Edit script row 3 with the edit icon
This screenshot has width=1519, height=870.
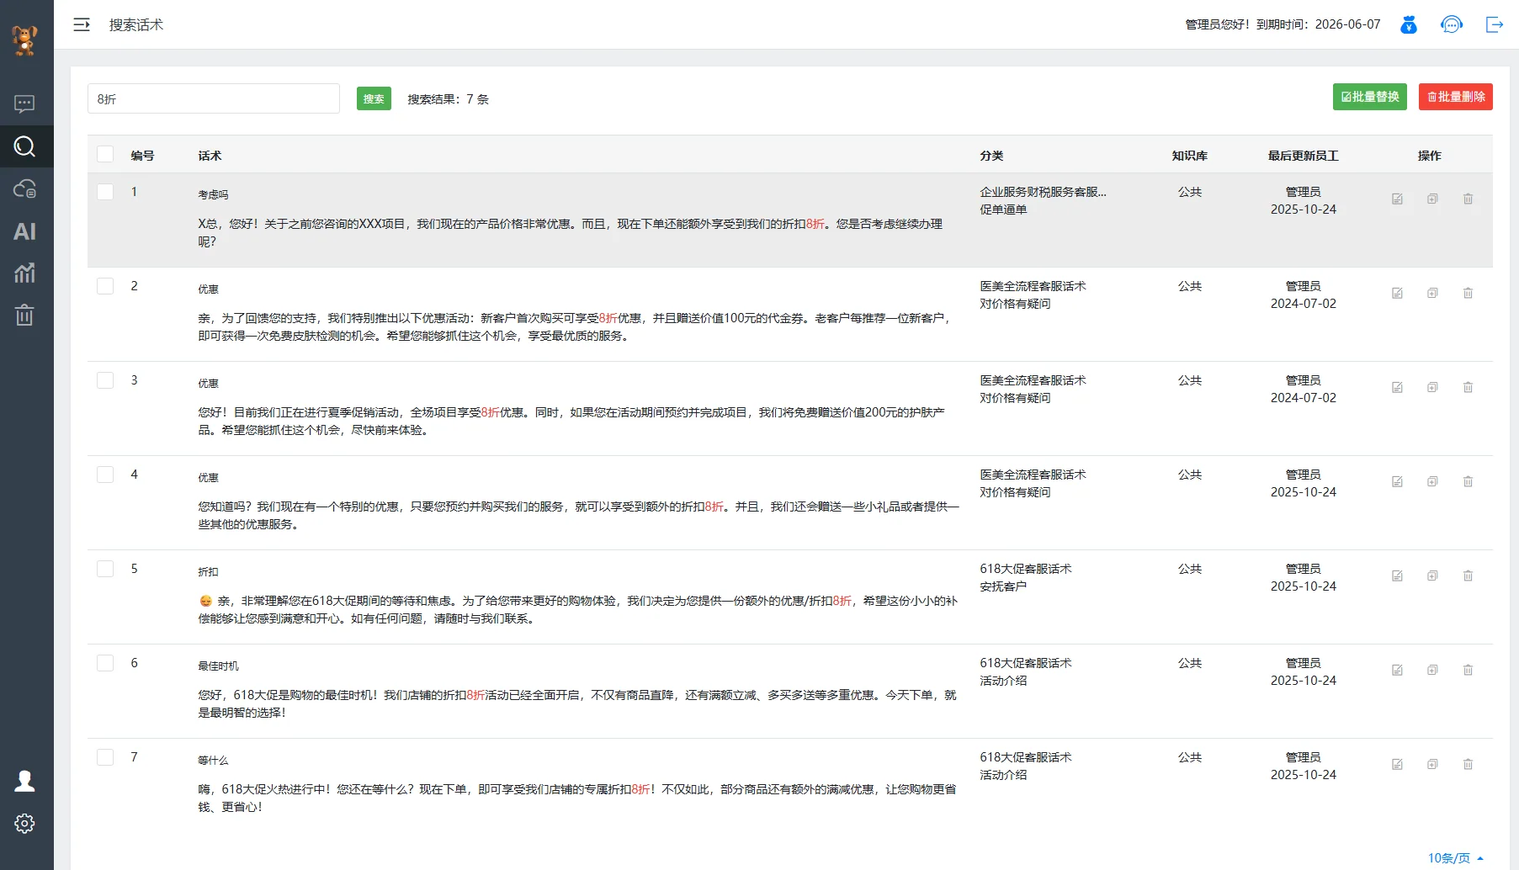click(1397, 387)
